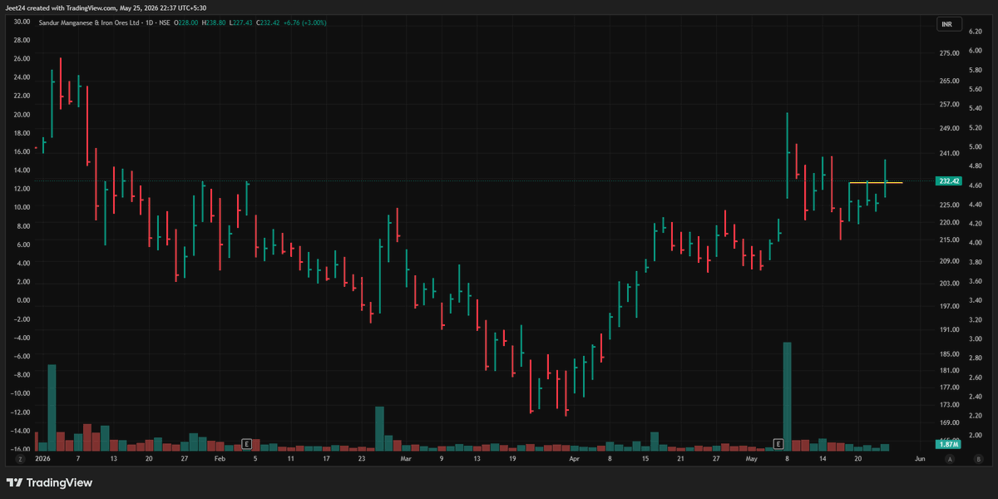
Task: Click the B scale button
Action: point(979,458)
